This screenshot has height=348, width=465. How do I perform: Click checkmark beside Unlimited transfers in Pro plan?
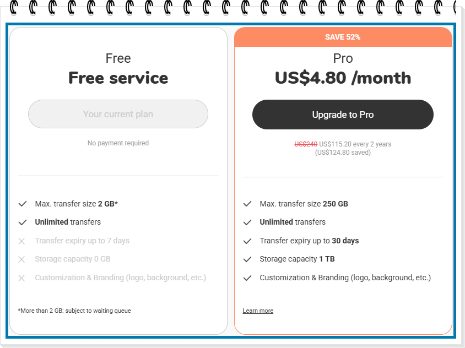click(x=247, y=222)
